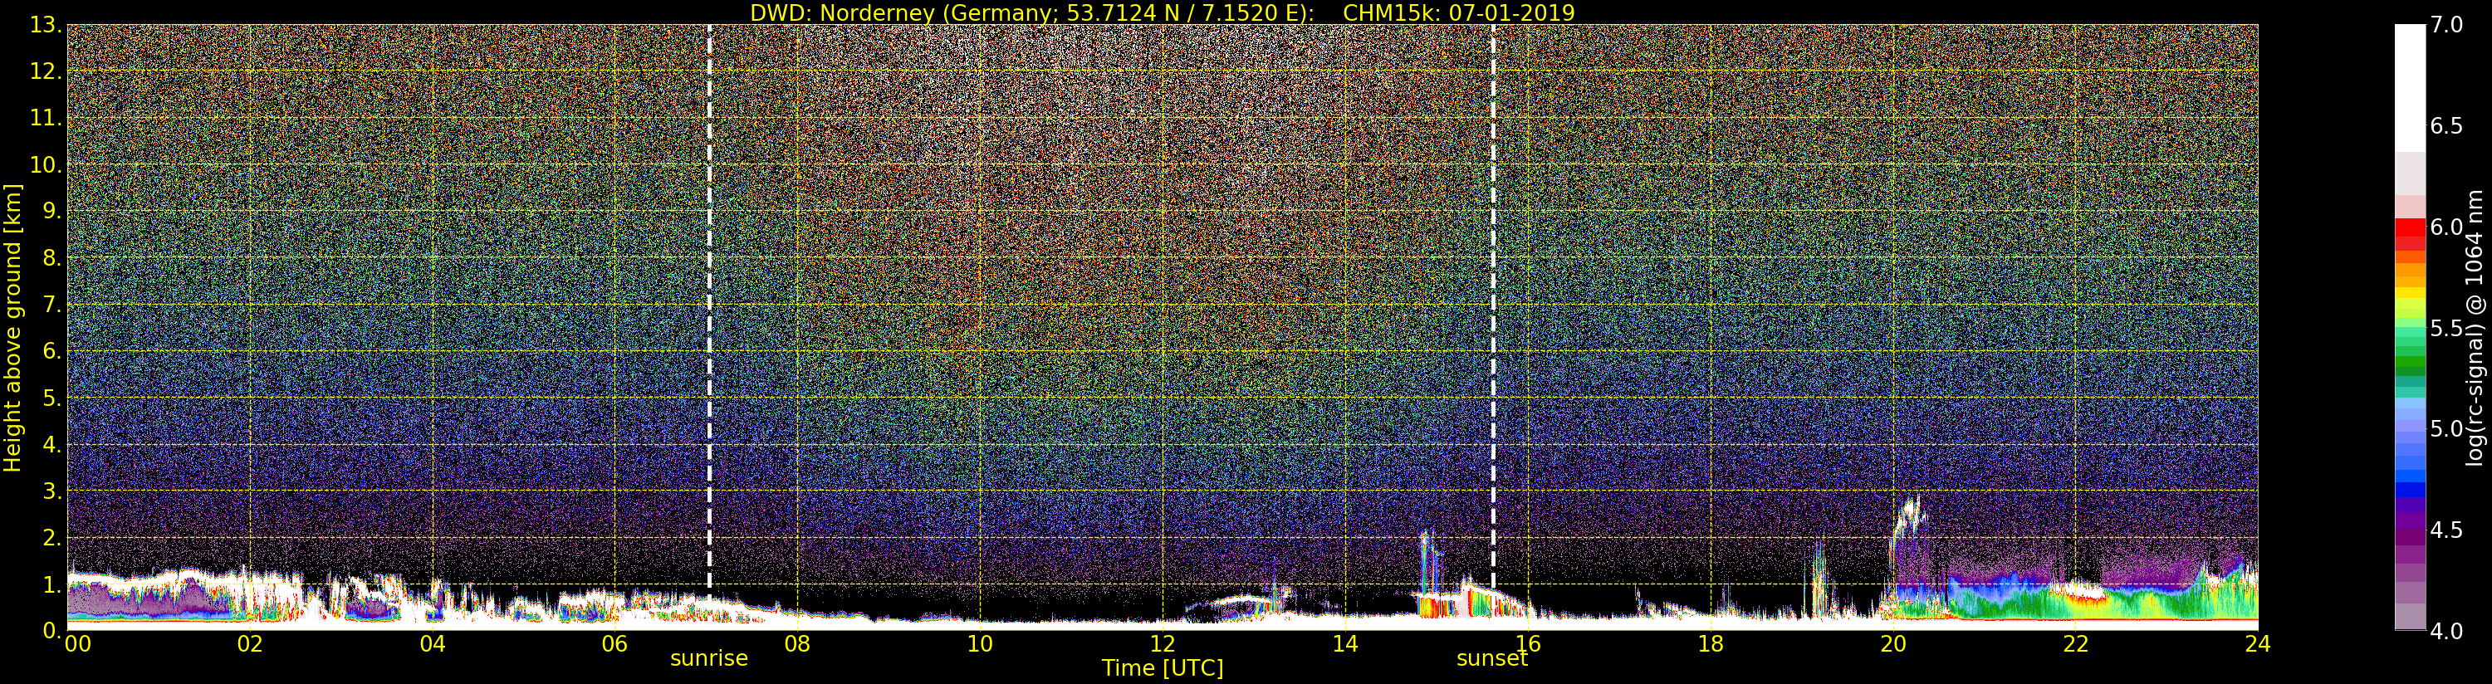Click the '00' time tick label
Image resolution: width=2492 pixels, height=684 pixels.
coord(77,643)
